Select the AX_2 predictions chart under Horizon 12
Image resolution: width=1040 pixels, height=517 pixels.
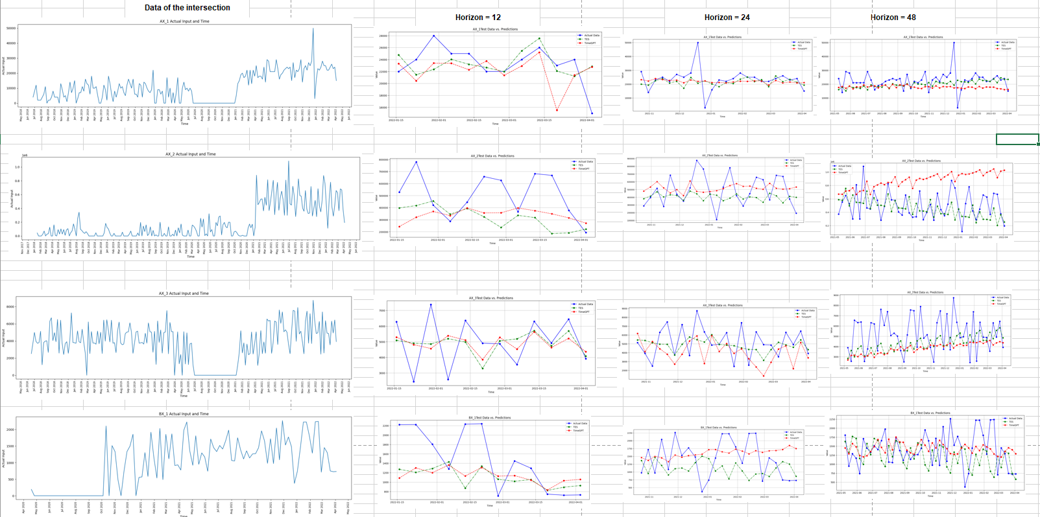[x=486, y=200]
